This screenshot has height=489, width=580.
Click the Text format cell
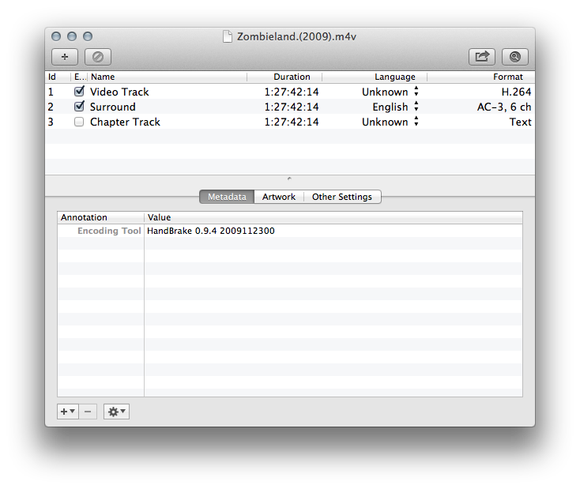[x=521, y=122]
